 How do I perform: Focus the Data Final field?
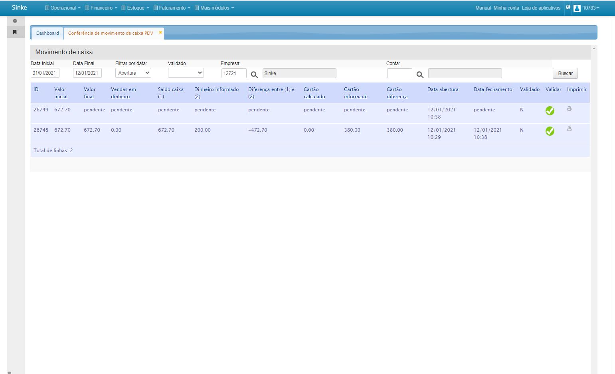tap(87, 73)
